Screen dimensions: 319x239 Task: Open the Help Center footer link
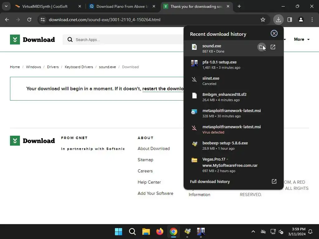[x=149, y=182]
